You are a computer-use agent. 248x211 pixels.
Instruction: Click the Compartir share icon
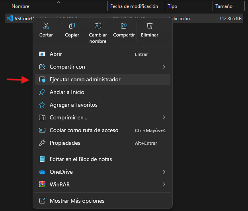[x=124, y=26]
